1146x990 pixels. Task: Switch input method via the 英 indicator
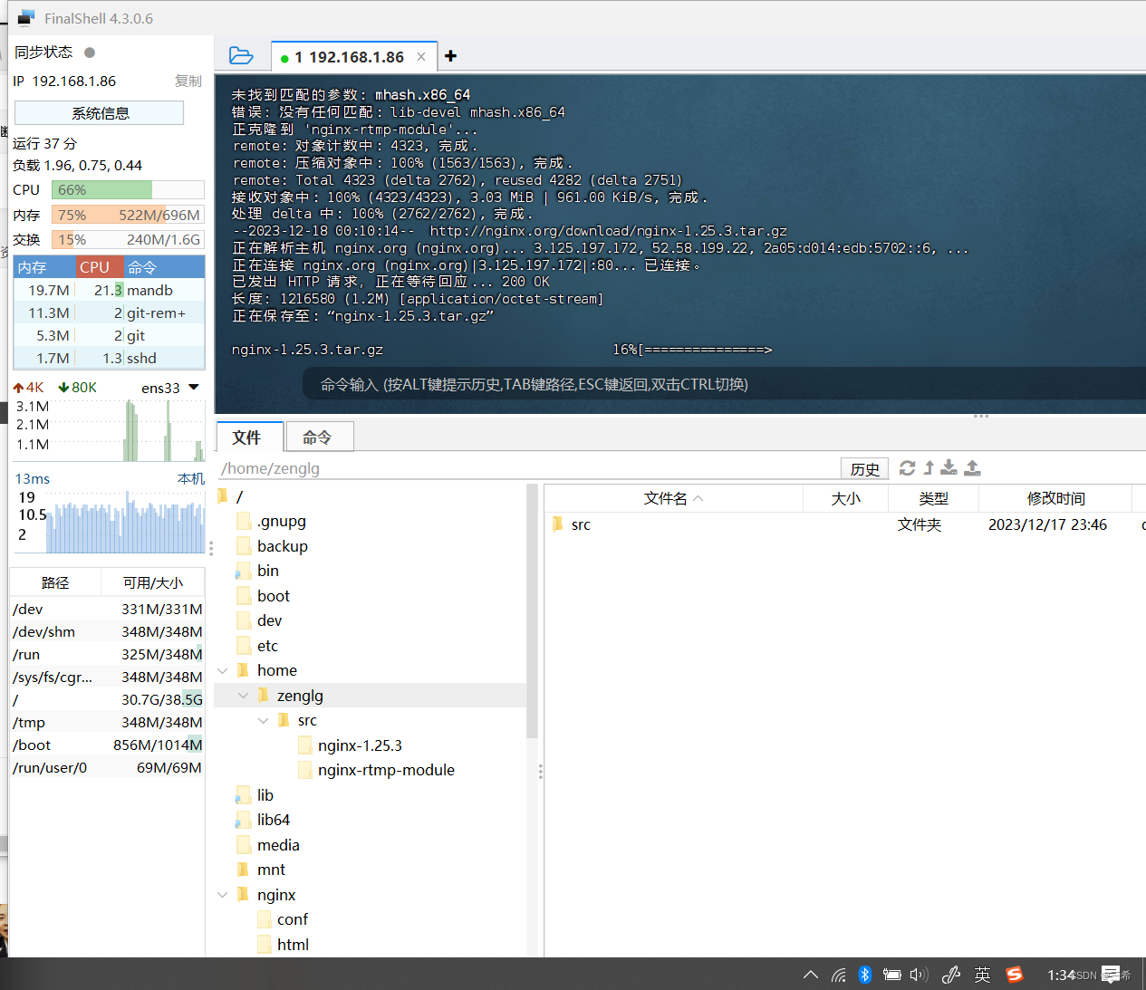pyautogui.click(x=982, y=975)
